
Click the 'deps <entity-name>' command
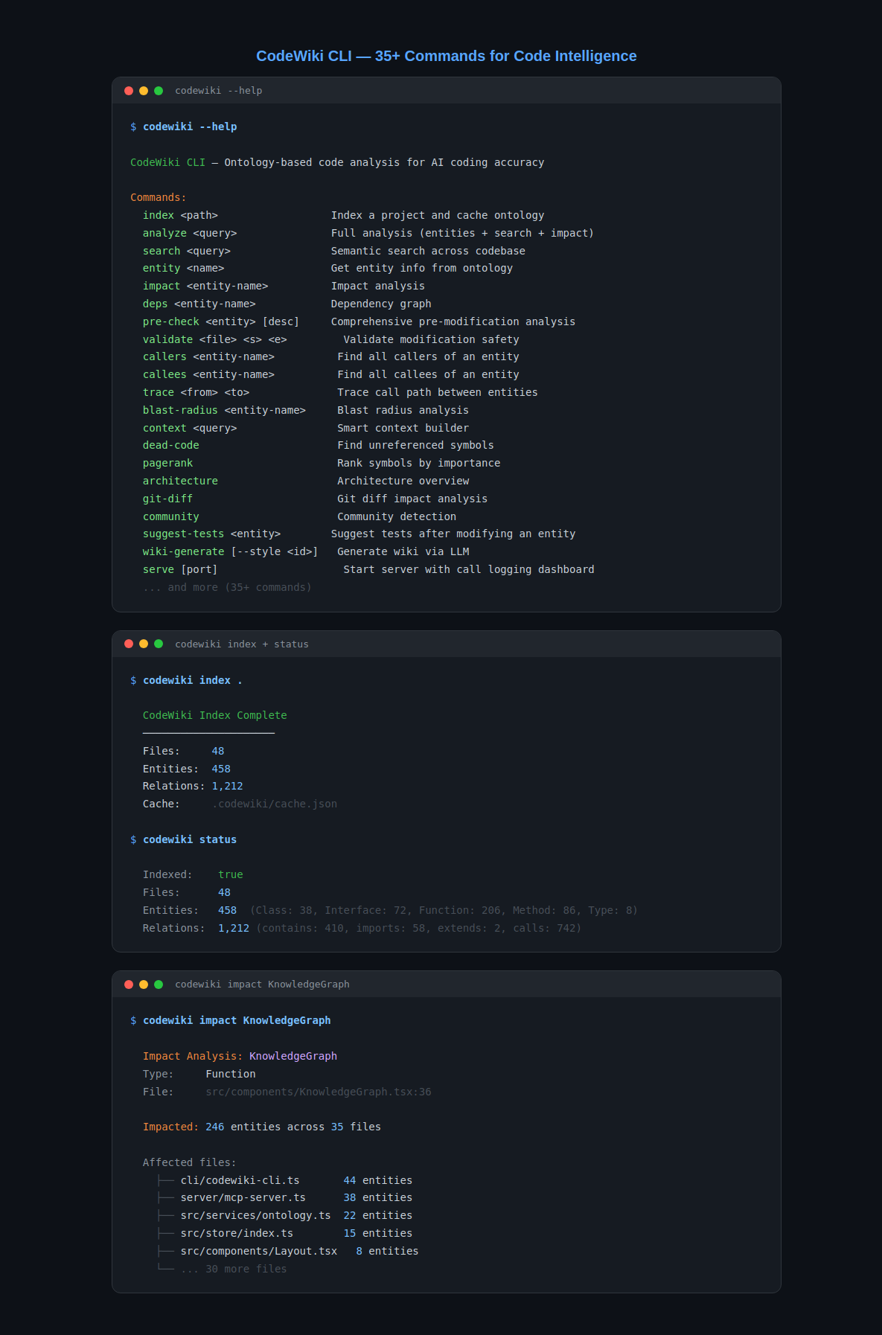tap(199, 304)
